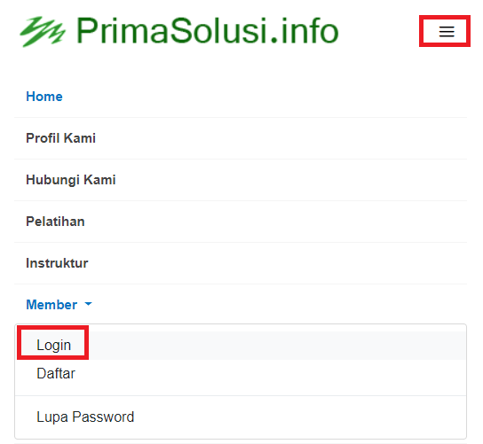The image size is (483, 444).
Task: Go to the Home page
Action: tap(44, 97)
